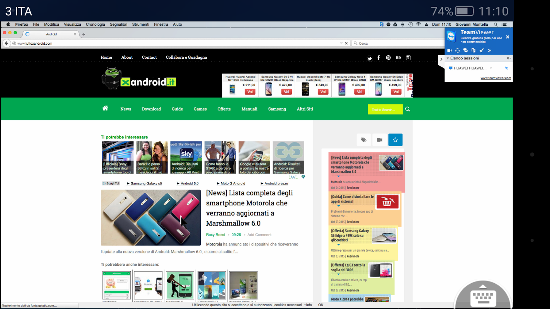Open the Facebook social icon
The height and width of the screenshot is (309, 550).
point(378,58)
